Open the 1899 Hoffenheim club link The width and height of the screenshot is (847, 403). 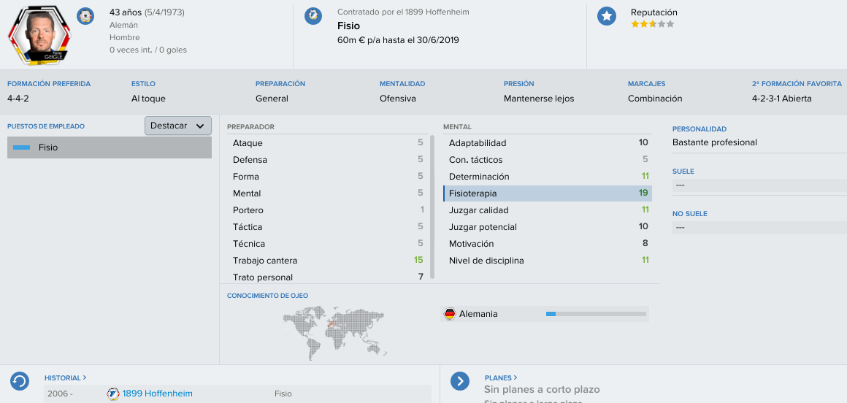tap(157, 394)
